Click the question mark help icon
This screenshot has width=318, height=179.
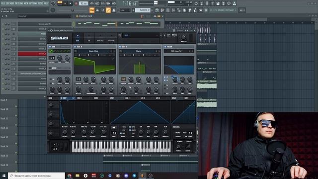[212, 3]
